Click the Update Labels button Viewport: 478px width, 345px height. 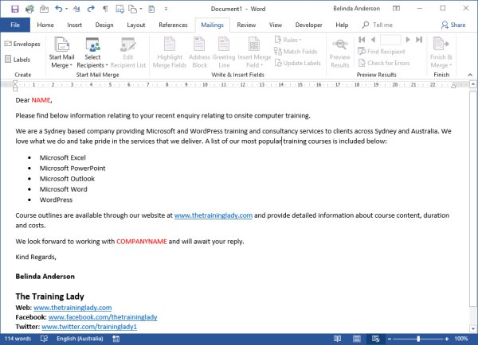(298, 63)
